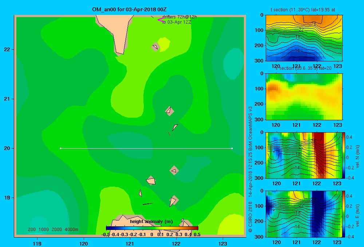Click the 26 contour label in temperature section
The image size is (364, 247).
(314, 24)
